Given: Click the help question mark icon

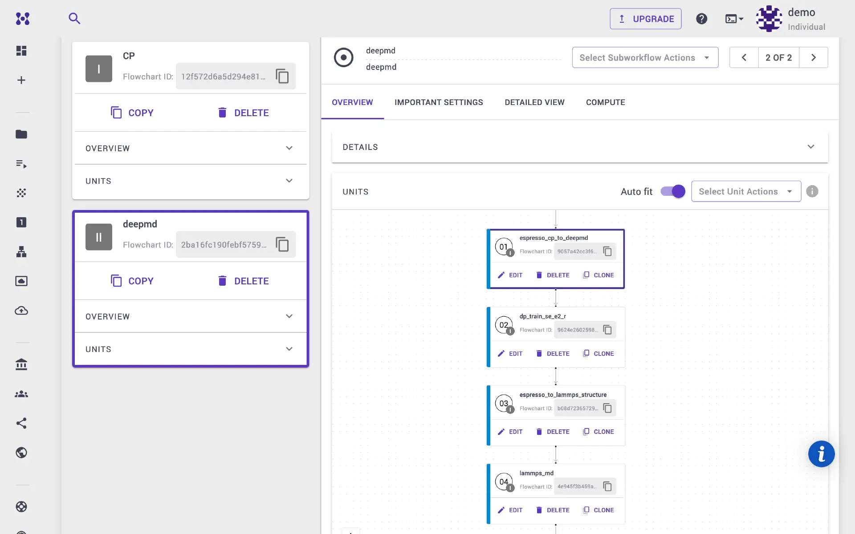Looking at the screenshot, I should [x=701, y=19].
